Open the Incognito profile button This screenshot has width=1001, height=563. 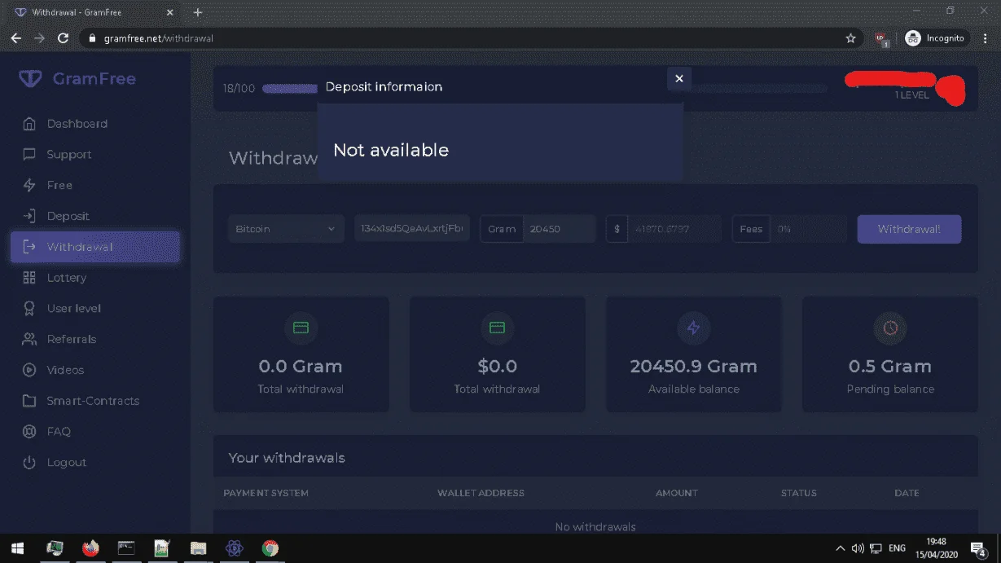(x=935, y=38)
